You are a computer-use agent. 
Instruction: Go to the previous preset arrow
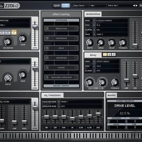(x=134, y=5)
